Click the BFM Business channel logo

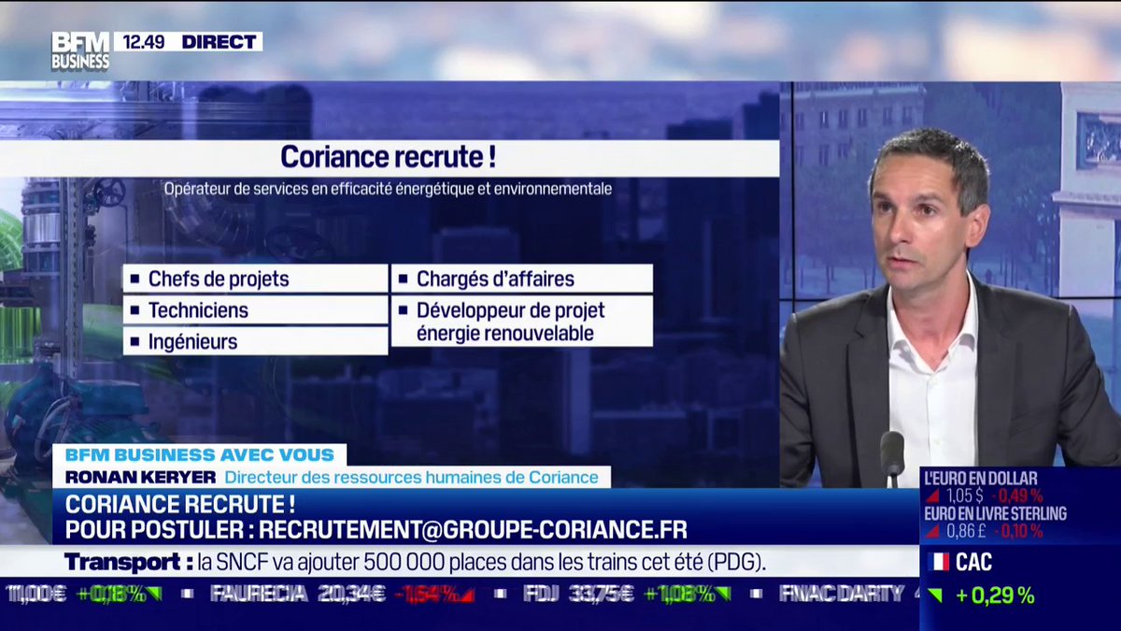pyautogui.click(x=80, y=51)
